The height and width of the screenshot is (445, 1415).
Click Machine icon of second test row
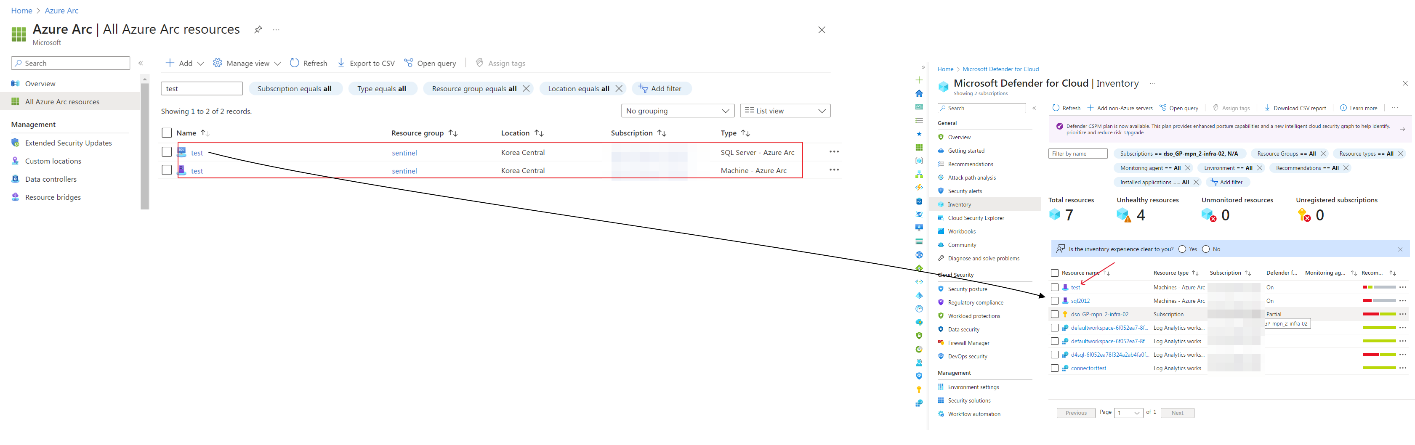[x=182, y=170]
